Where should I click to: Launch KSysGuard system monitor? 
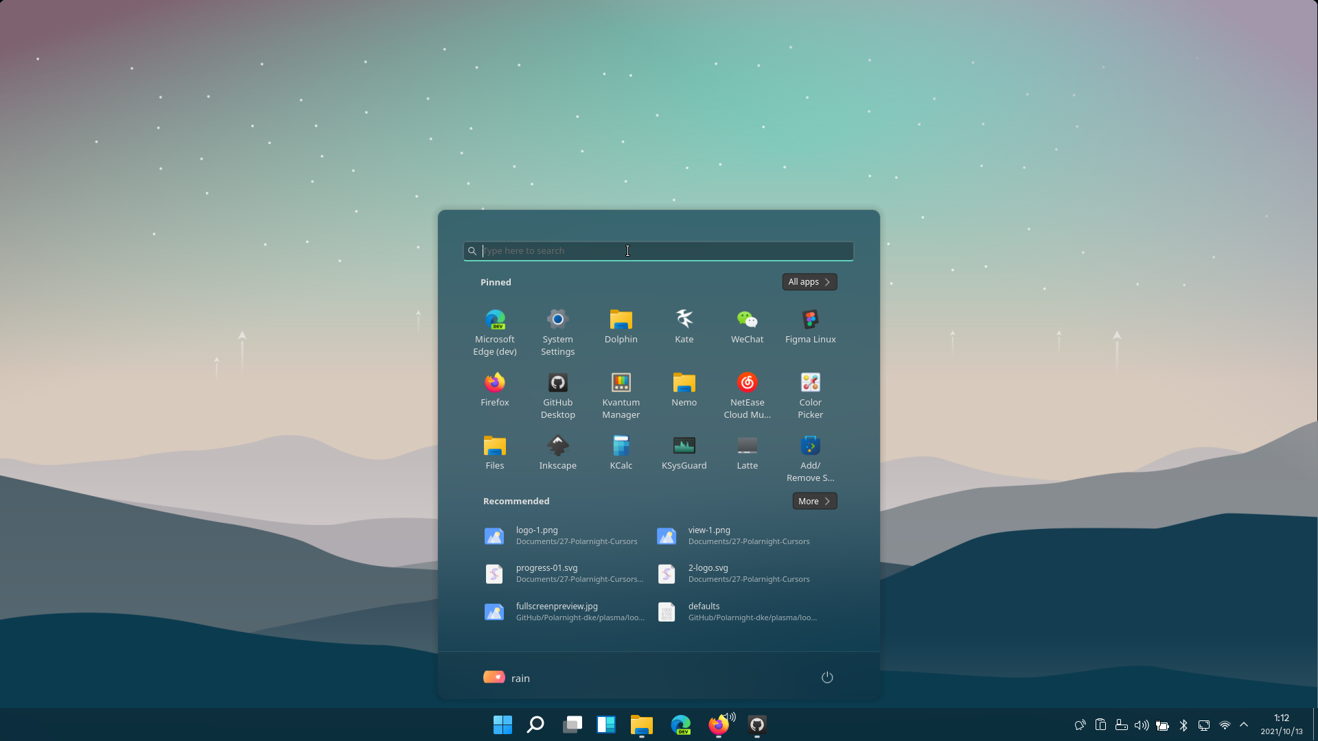coord(684,453)
